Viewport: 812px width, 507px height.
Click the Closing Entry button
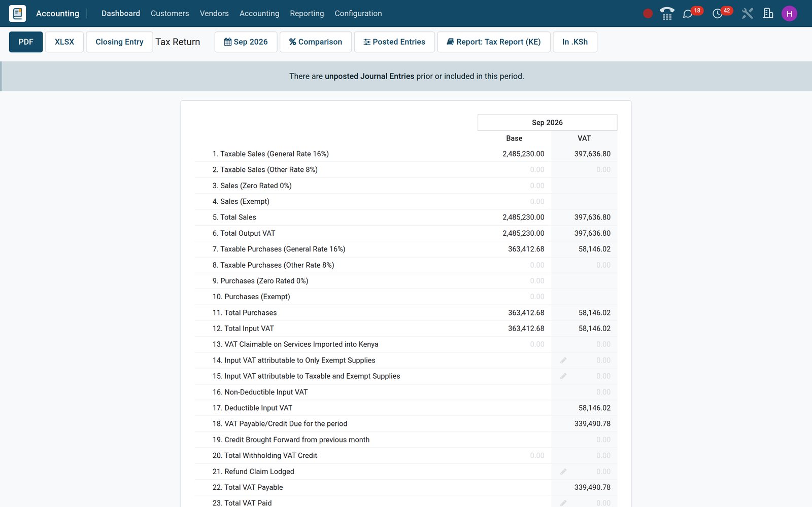pos(119,42)
